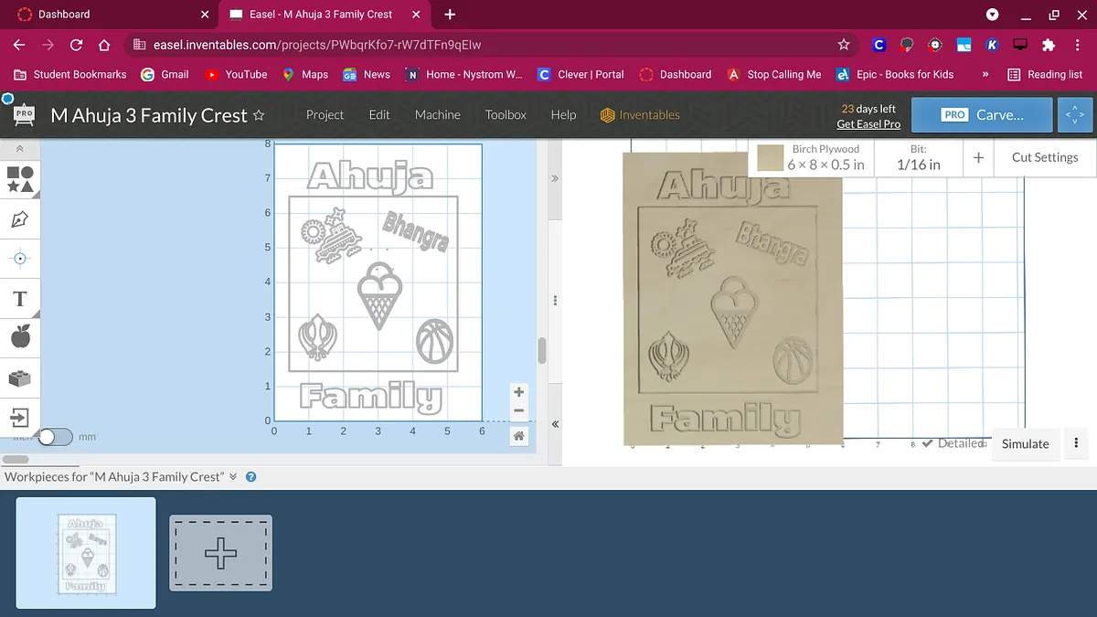Image resolution: width=1097 pixels, height=617 pixels.
Task: Open Clever Portal bookmark
Action: pos(580,74)
